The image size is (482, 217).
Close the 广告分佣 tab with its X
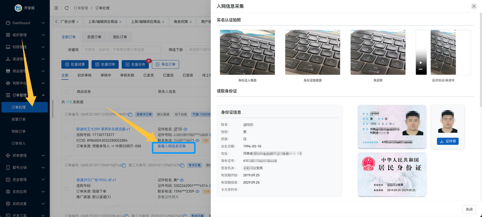coord(77,22)
